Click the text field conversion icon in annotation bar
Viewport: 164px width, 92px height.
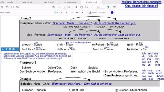click(13, 49)
